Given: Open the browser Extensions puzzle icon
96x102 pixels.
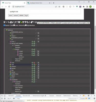Looking at the screenshot, I should [x=84, y=7].
